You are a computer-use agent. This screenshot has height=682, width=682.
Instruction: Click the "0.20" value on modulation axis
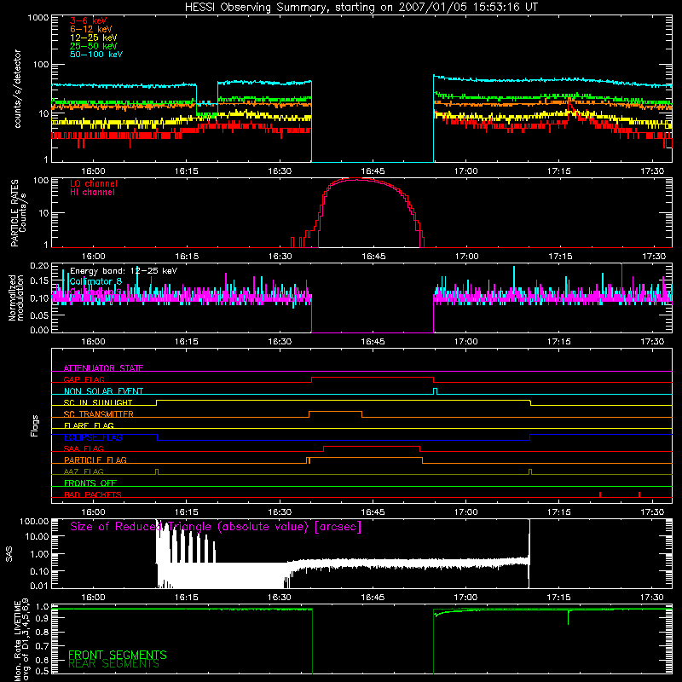coord(39,266)
